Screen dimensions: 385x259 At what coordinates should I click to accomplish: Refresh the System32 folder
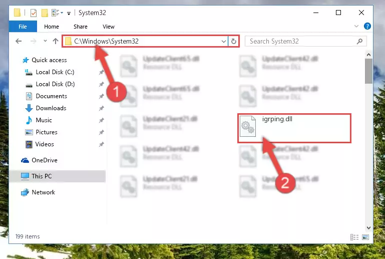click(233, 41)
